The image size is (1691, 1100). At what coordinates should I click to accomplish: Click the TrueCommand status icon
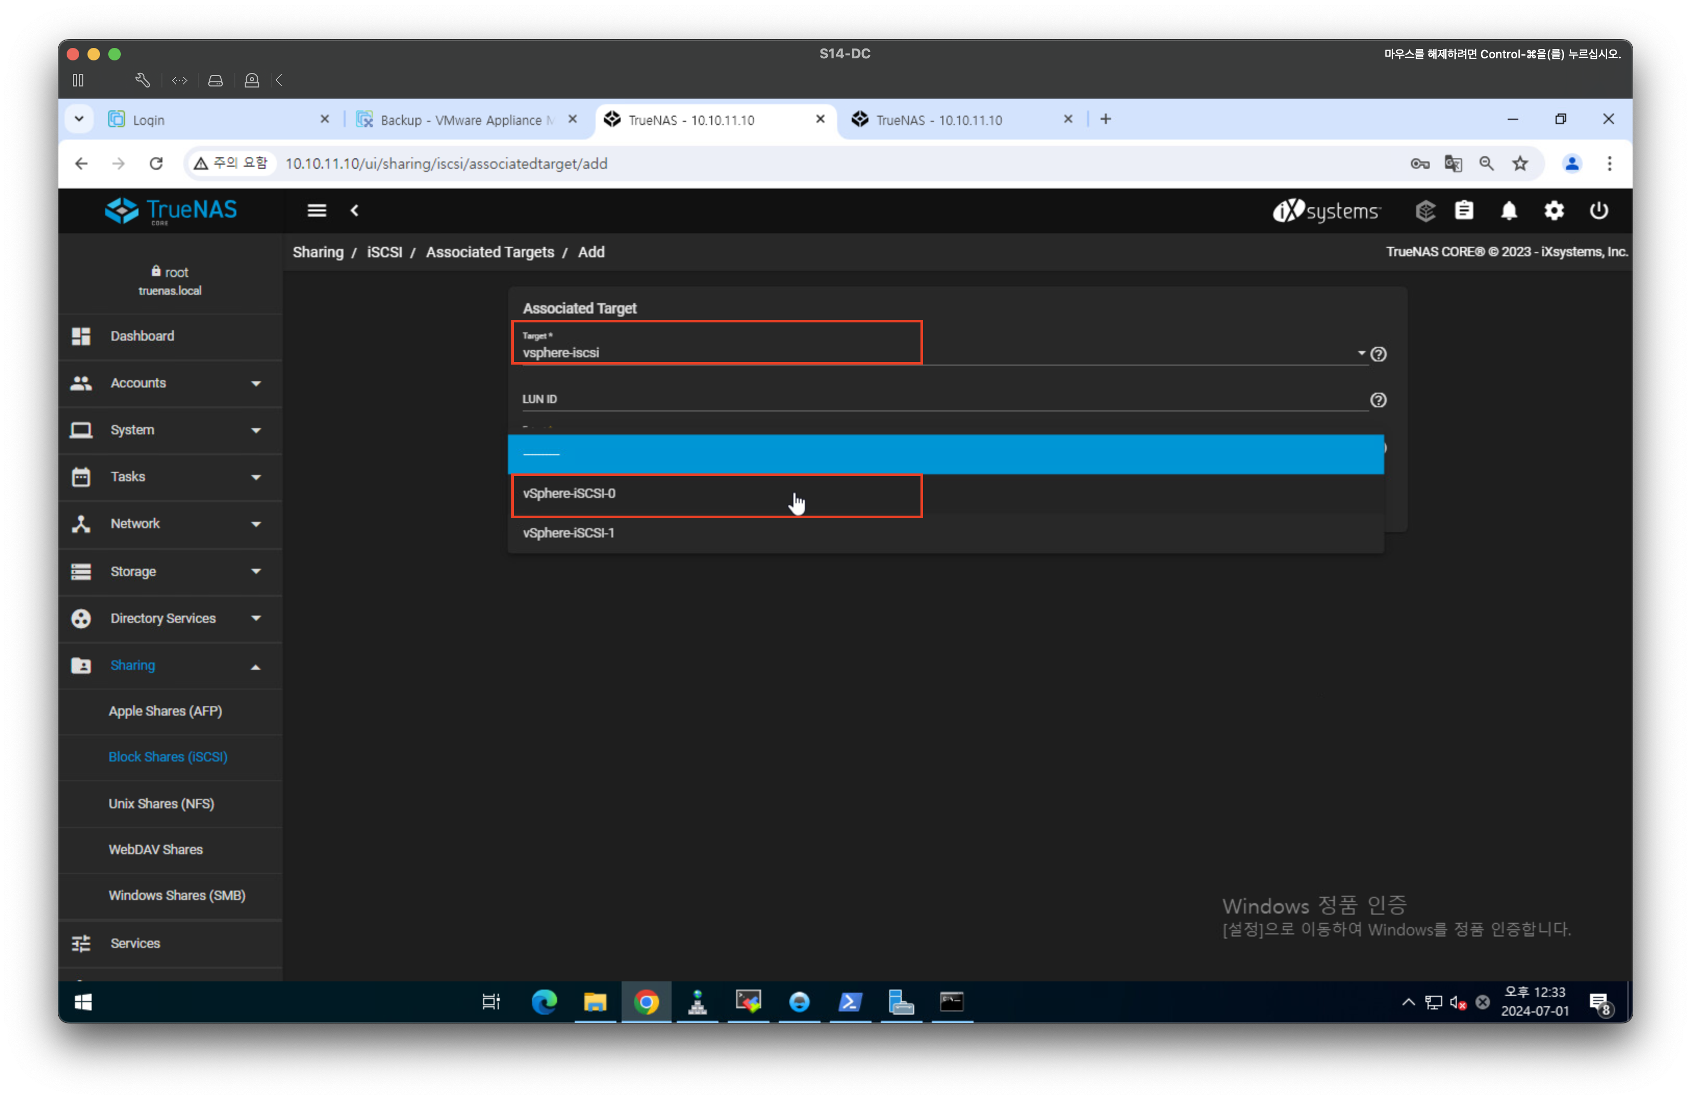click(1424, 210)
